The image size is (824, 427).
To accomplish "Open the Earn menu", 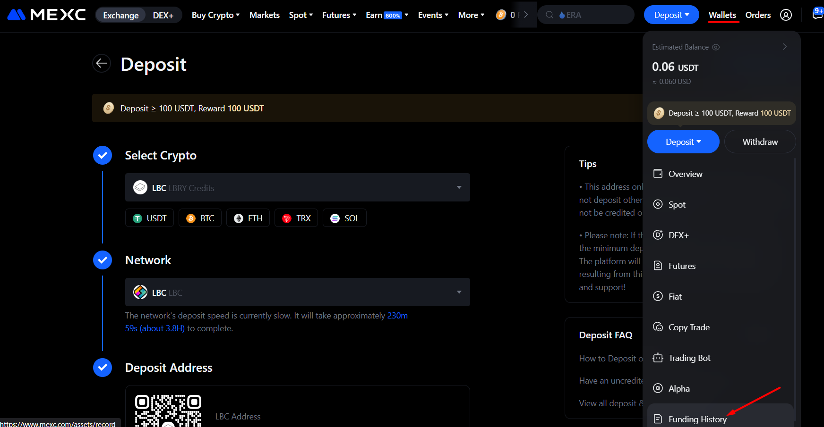I will tap(387, 15).
